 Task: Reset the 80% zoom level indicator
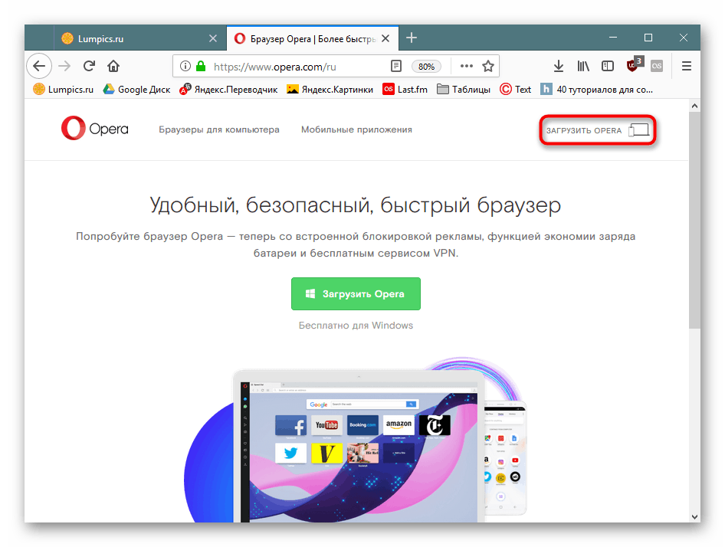[x=426, y=67]
